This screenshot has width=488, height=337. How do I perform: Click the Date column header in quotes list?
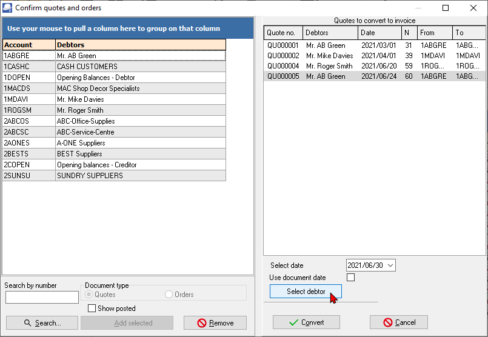point(379,33)
